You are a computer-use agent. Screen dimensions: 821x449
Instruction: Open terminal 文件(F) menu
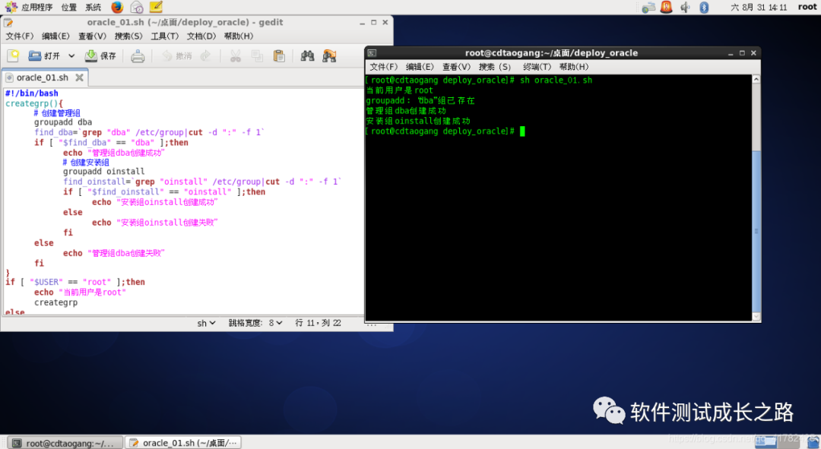coord(384,67)
